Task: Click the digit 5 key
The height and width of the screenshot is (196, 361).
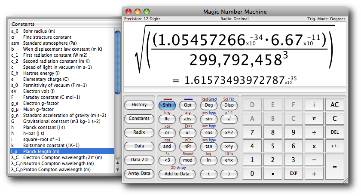Action: 273,146
